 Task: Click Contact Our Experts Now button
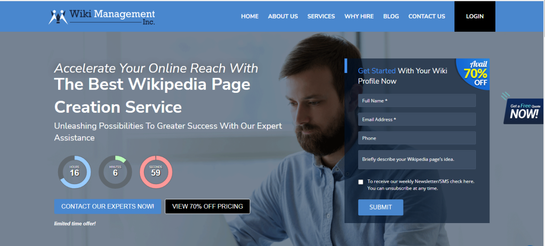(108, 207)
